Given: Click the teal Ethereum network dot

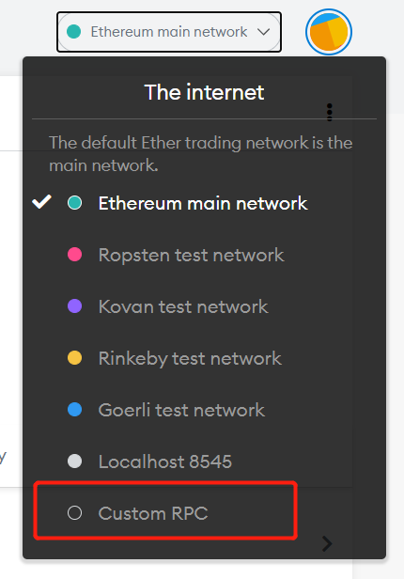Looking at the screenshot, I should tap(74, 203).
